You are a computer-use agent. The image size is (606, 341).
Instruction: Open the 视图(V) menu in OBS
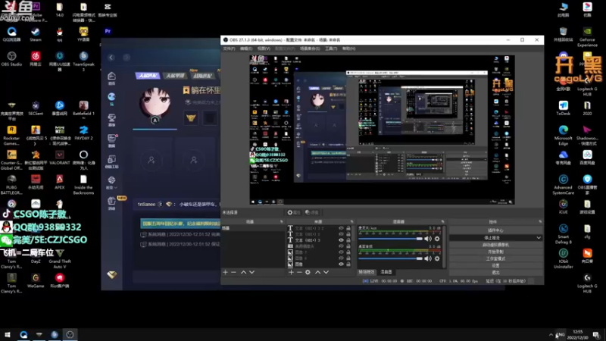pos(264,48)
